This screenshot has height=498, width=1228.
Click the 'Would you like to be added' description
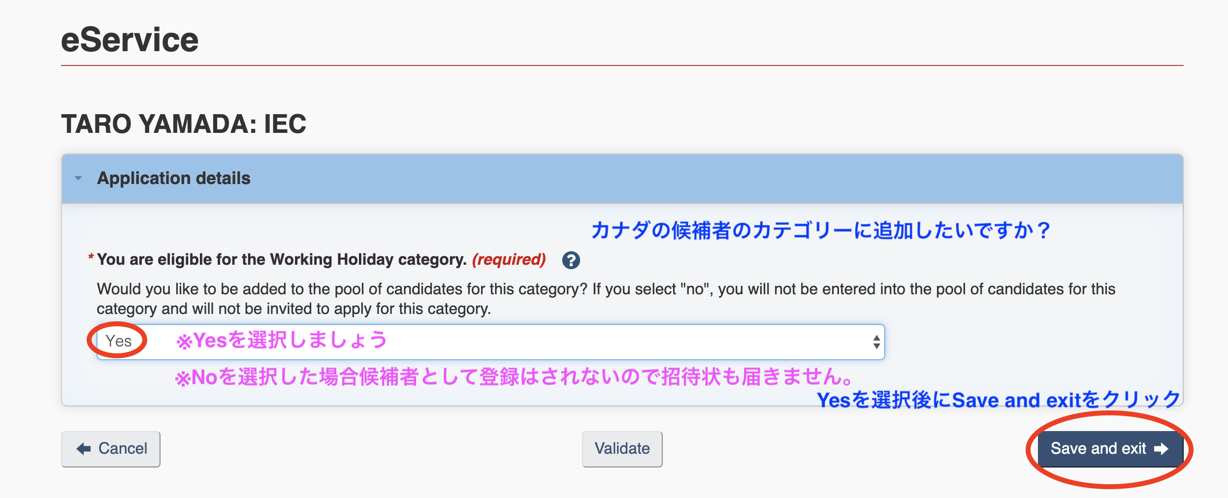(606, 299)
